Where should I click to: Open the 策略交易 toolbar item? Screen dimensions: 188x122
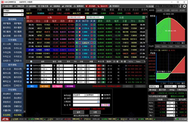click(x=19, y=6)
